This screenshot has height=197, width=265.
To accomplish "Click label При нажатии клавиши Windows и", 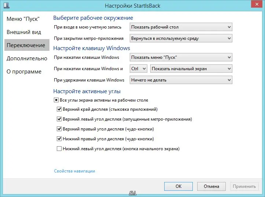I will [88, 69].
